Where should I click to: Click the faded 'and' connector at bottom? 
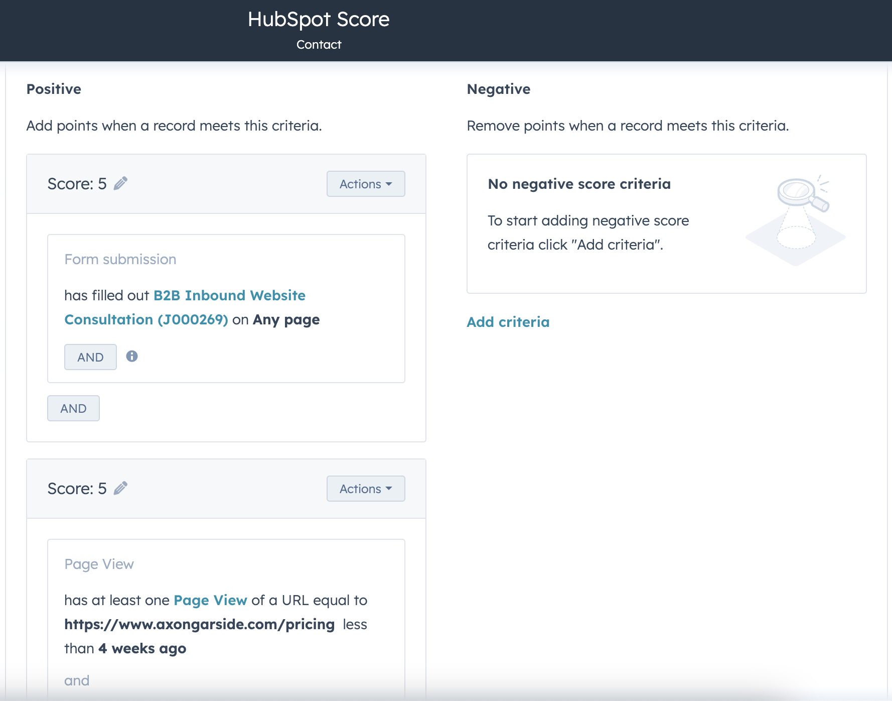77,680
